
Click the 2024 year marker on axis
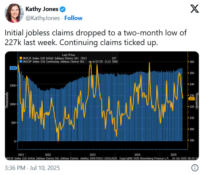coord(137,155)
